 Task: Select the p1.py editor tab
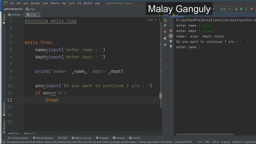33,15
